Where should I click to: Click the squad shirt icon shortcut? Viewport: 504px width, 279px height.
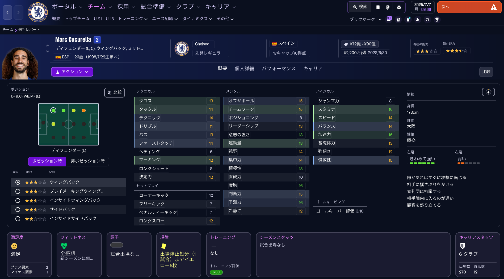pyautogui.click(x=398, y=19)
